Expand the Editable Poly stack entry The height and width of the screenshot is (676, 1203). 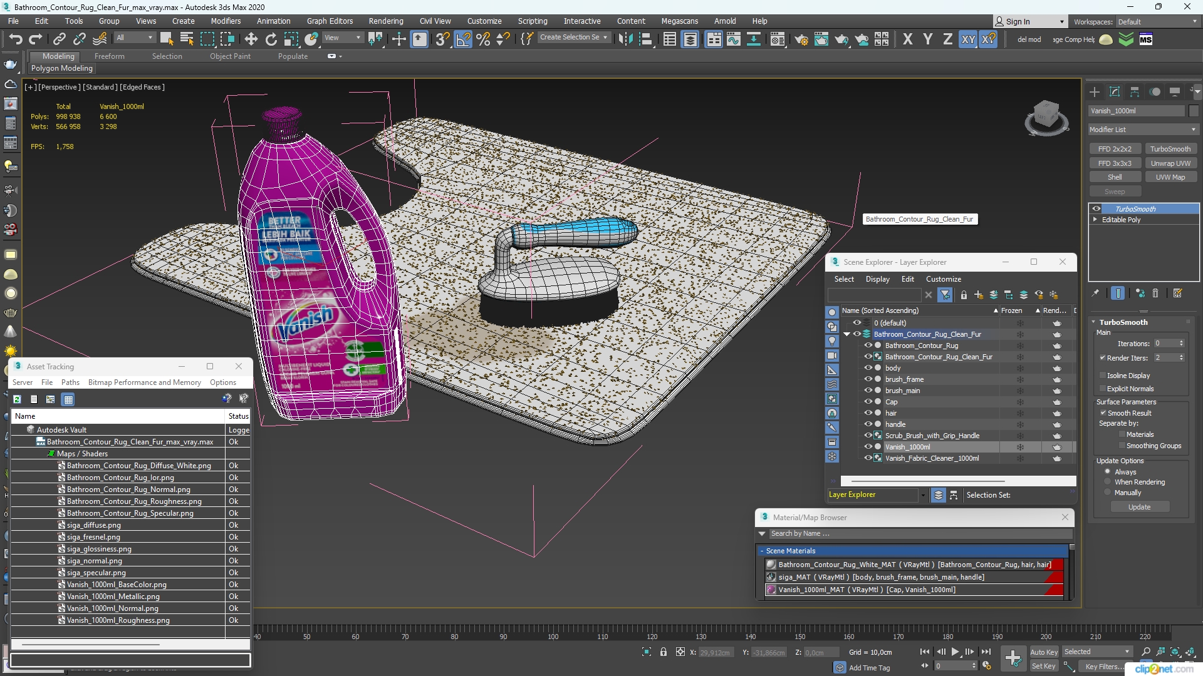pos(1095,220)
